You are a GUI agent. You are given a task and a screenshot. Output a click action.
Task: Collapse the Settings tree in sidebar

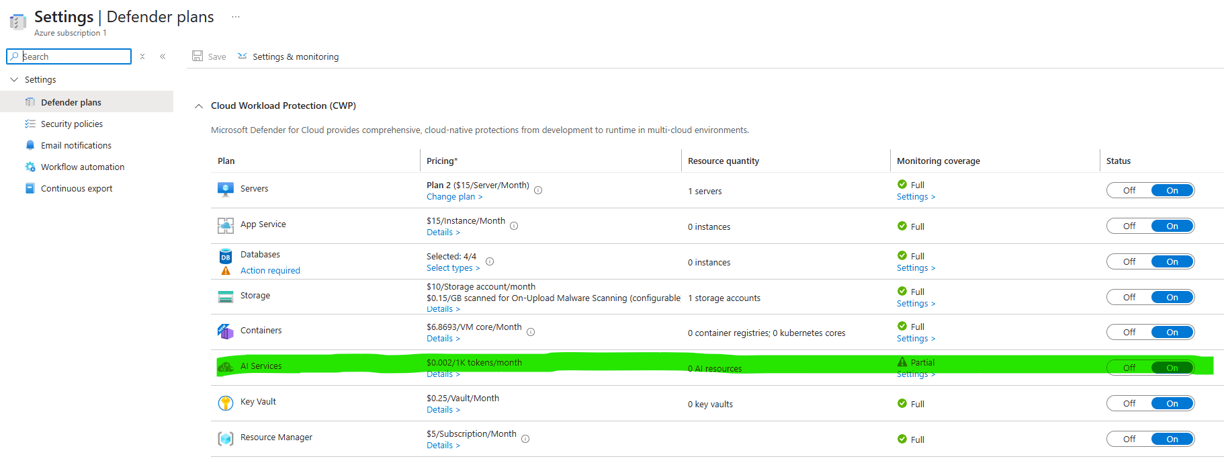14,79
